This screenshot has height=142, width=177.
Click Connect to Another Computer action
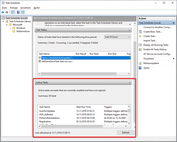tap(157, 27)
